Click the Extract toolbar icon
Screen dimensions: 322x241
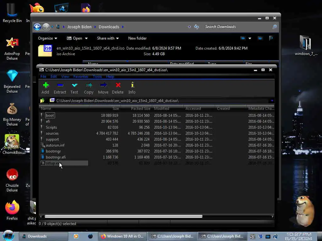(60, 88)
